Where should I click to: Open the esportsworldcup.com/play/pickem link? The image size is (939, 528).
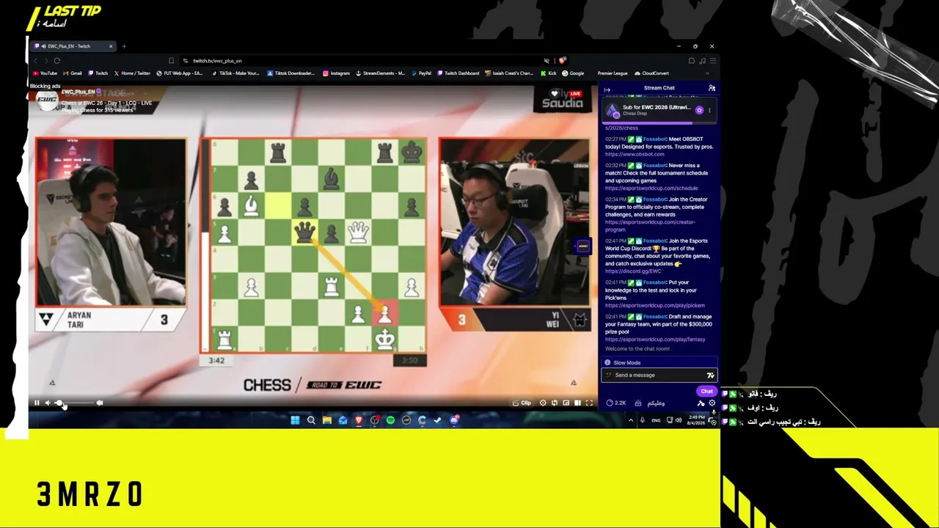pos(654,305)
